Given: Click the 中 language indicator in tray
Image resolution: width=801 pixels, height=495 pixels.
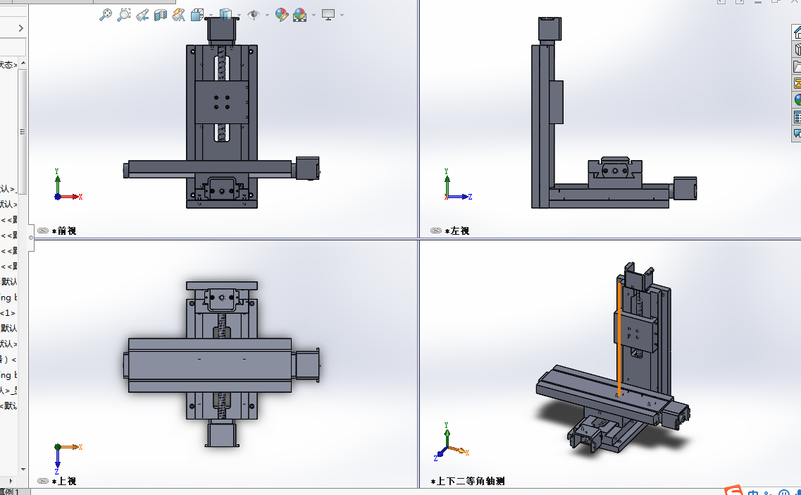Looking at the screenshot, I should [x=753, y=492].
